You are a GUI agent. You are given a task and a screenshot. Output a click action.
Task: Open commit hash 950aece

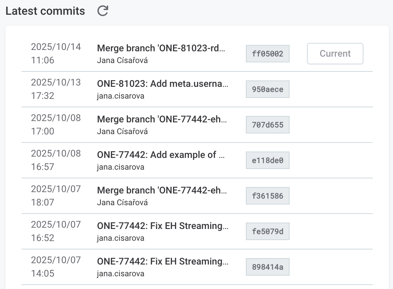(267, 89)
